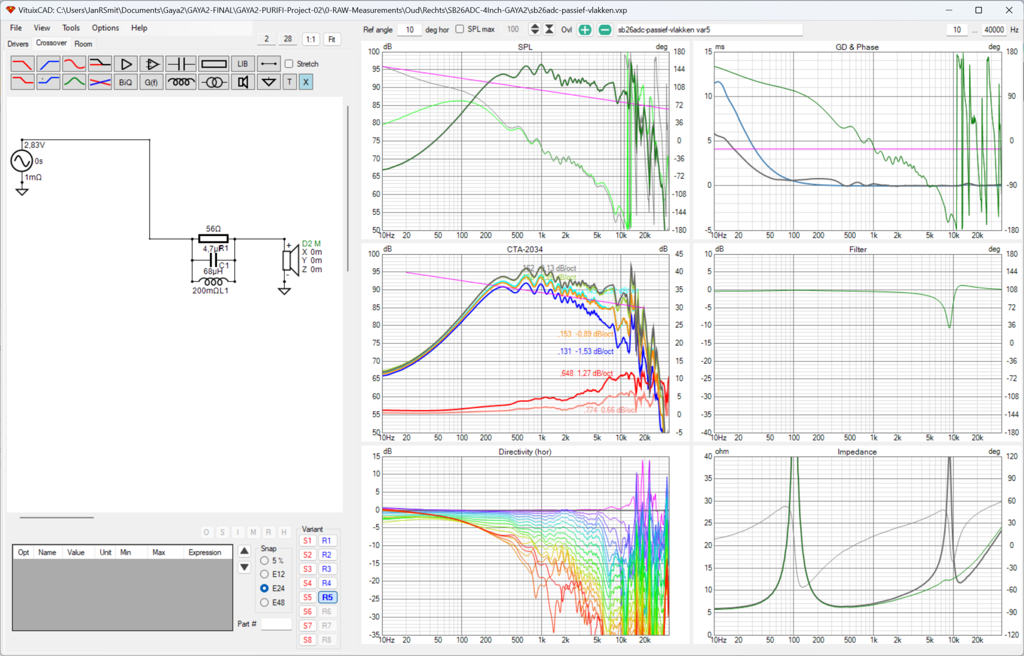Click the Fit schematic button
Image resolution: width=1024 pixels, height=656 pixels.
tap(332, 39)
